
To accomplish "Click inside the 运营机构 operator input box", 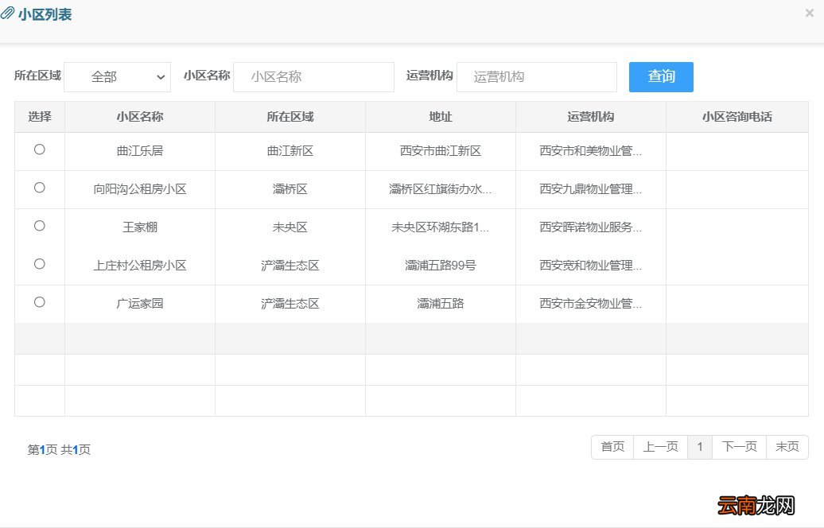I will click(536, 76).
